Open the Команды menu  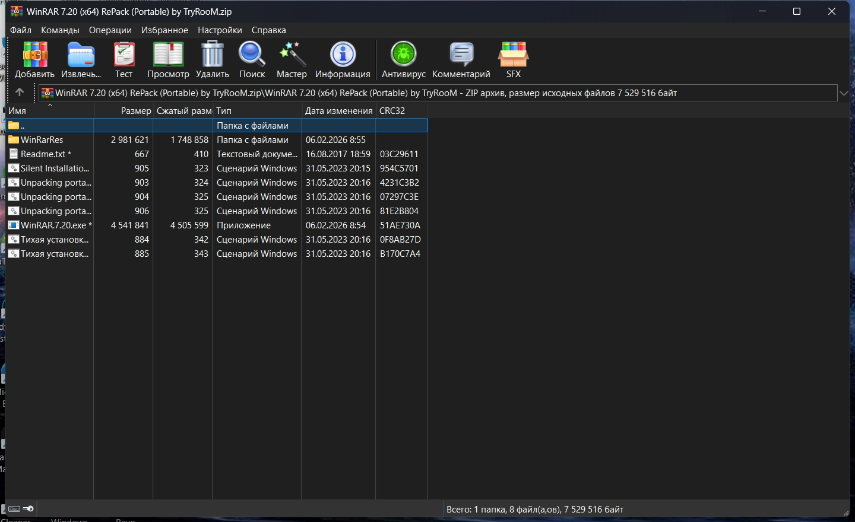(x=60, y=30)
